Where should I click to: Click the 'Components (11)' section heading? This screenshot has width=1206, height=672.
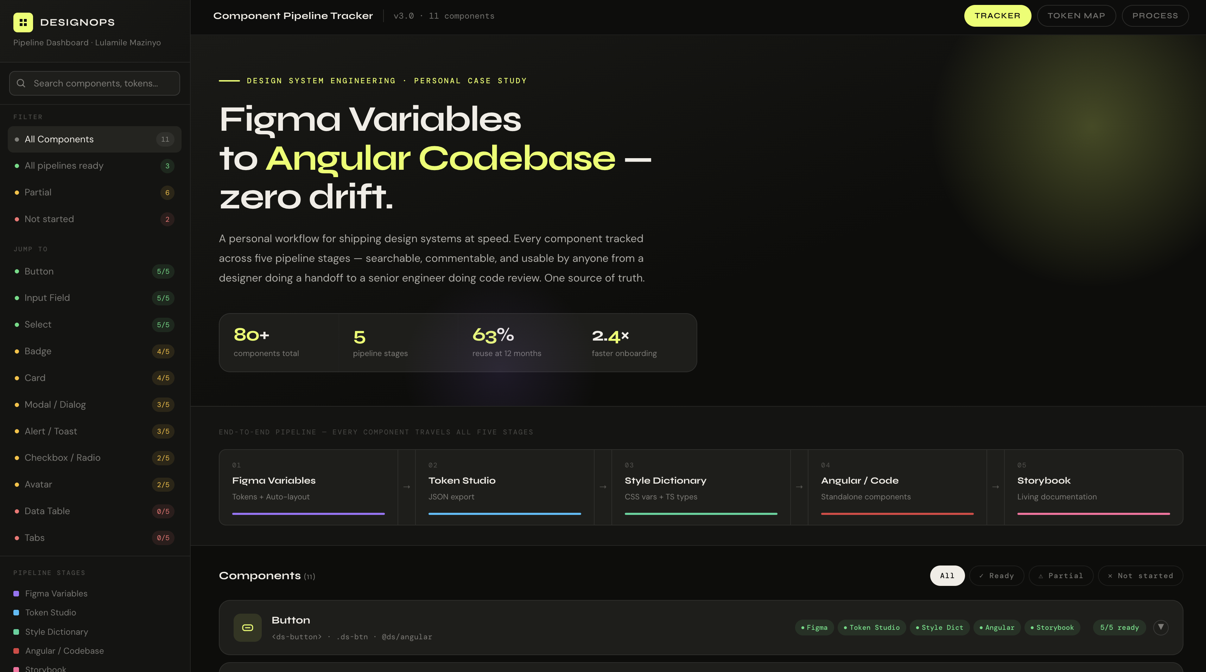tap(267, 576)
